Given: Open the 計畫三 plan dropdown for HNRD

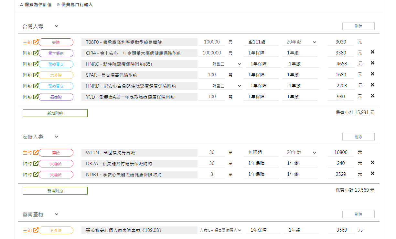Looking at the screenshot, I should pos(220,86).
